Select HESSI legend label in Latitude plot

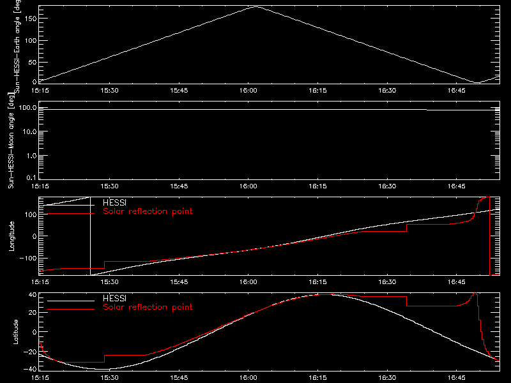click(x=114, y=298)
